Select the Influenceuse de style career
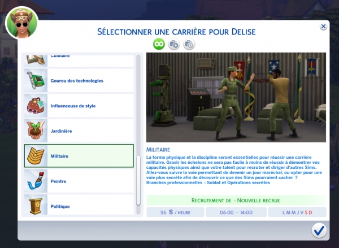The height and width of the screenshot is (248, 339). point(79,106)
